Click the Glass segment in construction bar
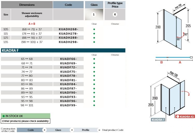196x135 pixels. point(58,130)
